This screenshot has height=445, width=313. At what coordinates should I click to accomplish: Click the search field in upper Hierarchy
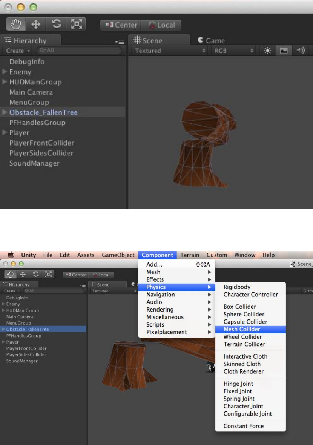click(79, 50)
